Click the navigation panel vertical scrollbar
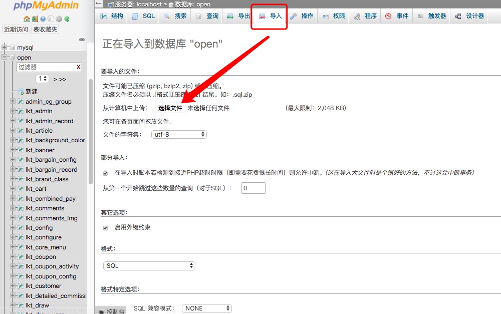 point(91,132)
